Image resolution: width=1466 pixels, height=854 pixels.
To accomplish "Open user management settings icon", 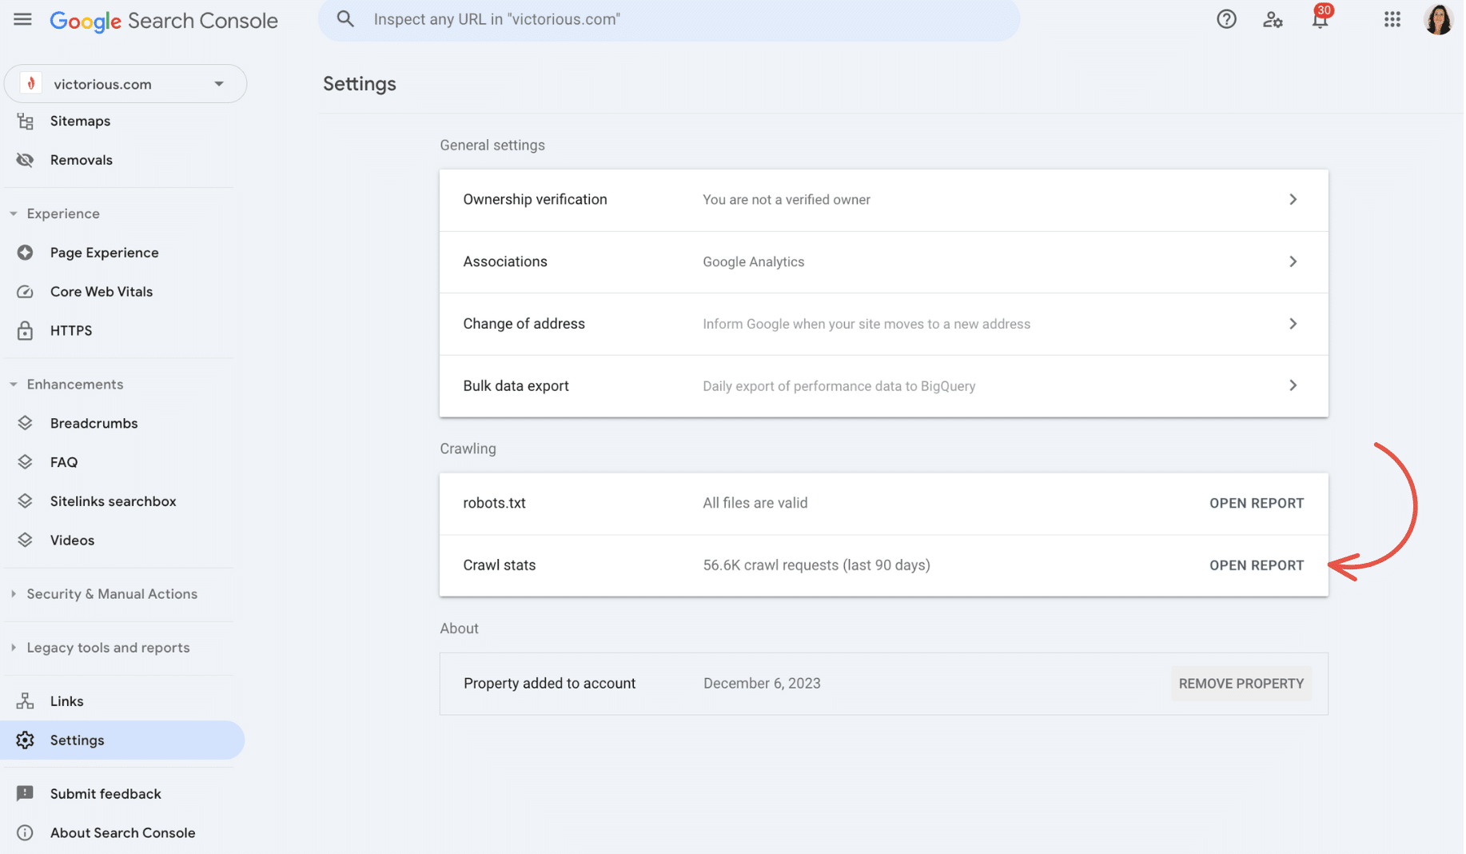I will click(x=1273, y=19).
